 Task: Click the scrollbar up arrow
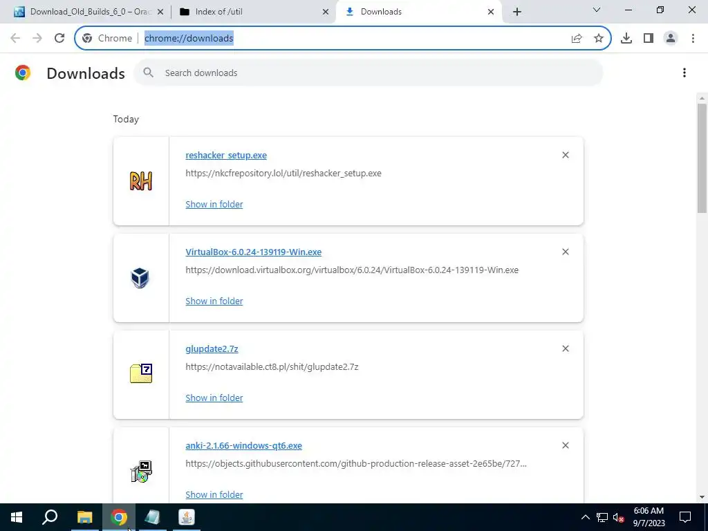tap(702, 98)
